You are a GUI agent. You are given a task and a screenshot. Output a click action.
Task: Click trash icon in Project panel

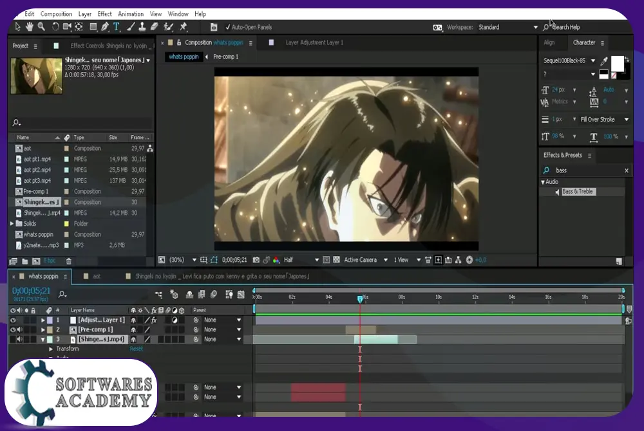pyautogui.click(x=69, y=261)
